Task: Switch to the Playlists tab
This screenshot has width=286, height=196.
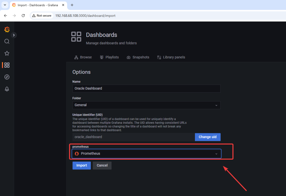Action: click(x=109, y=57)
